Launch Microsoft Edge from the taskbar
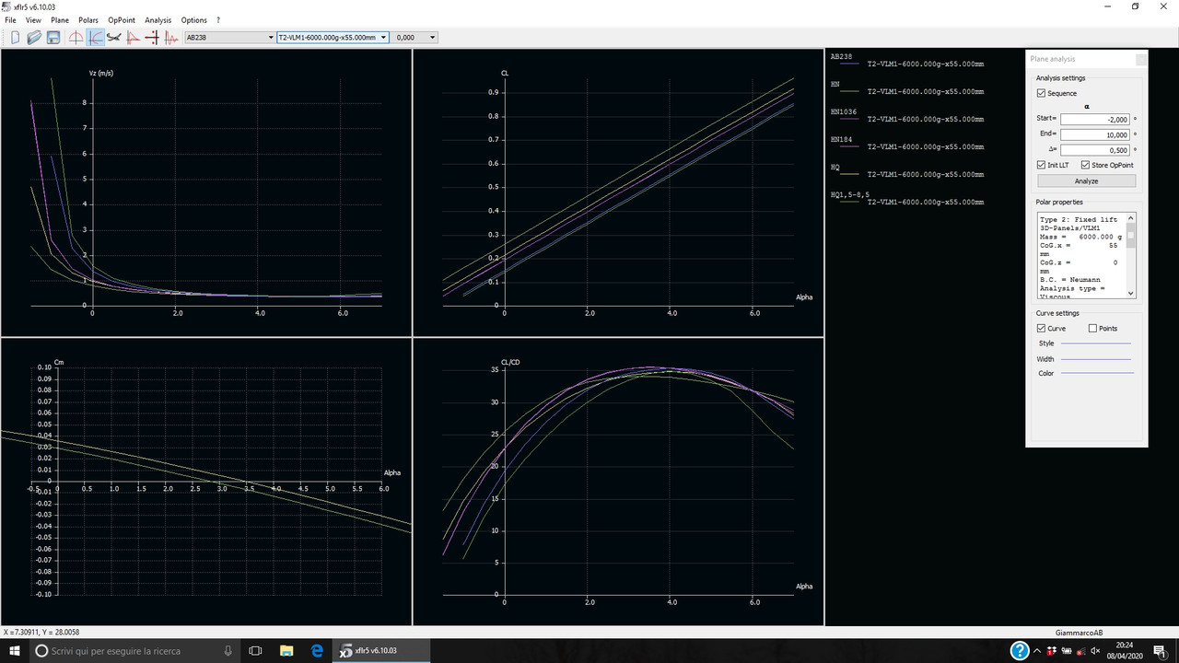Screen dimensions: 1179x663 [317, 651]
